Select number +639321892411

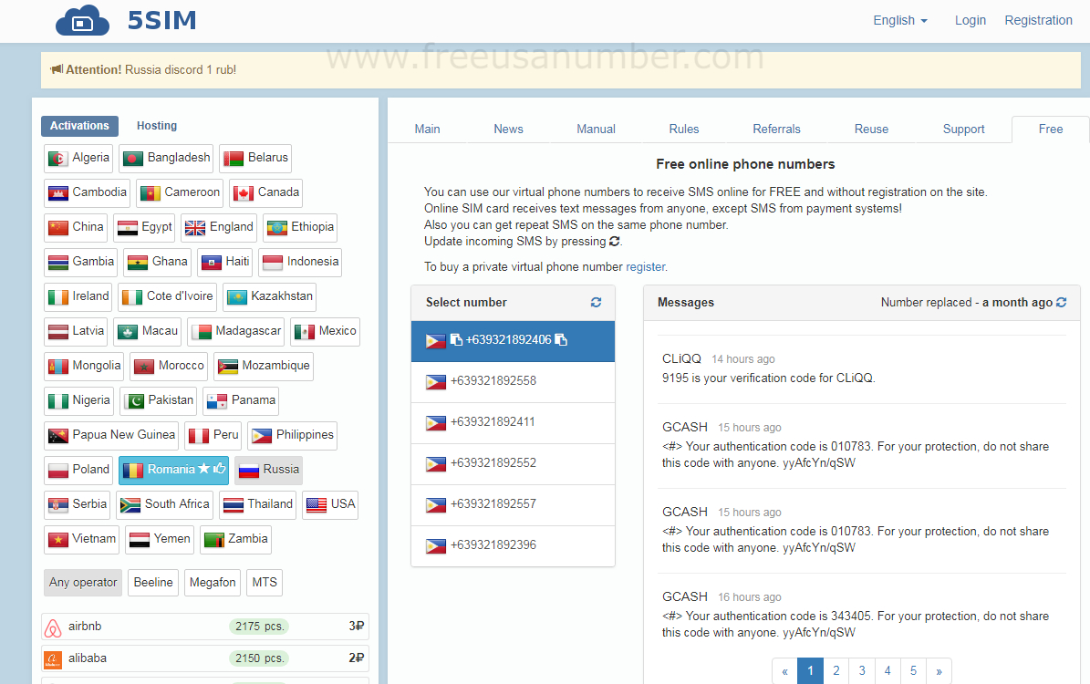[513, 422]
